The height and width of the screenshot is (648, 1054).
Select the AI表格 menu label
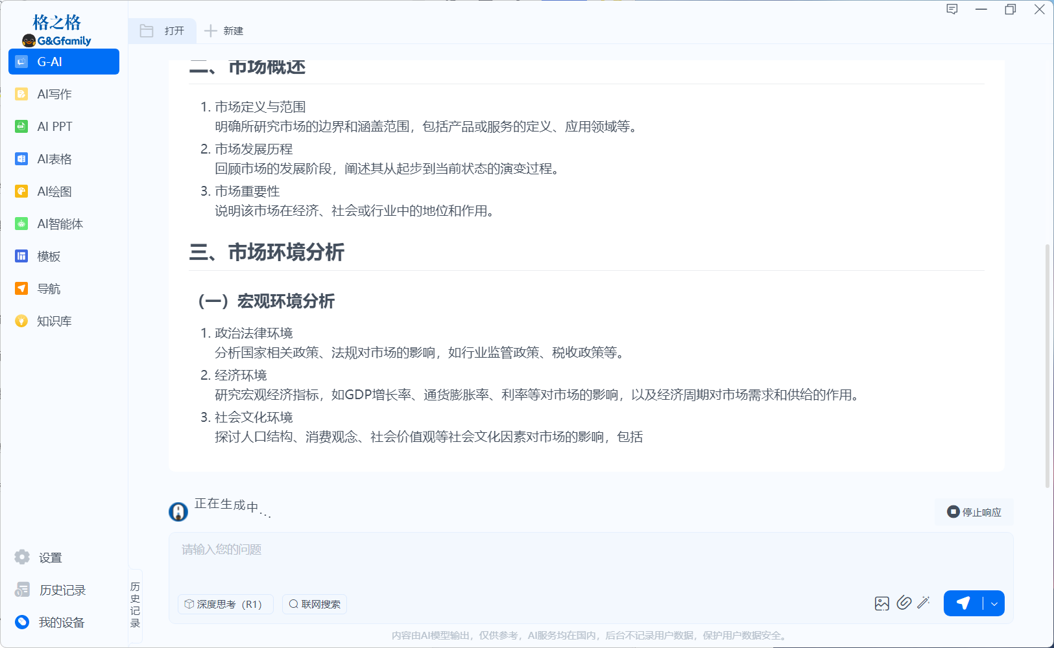point(54,159)
